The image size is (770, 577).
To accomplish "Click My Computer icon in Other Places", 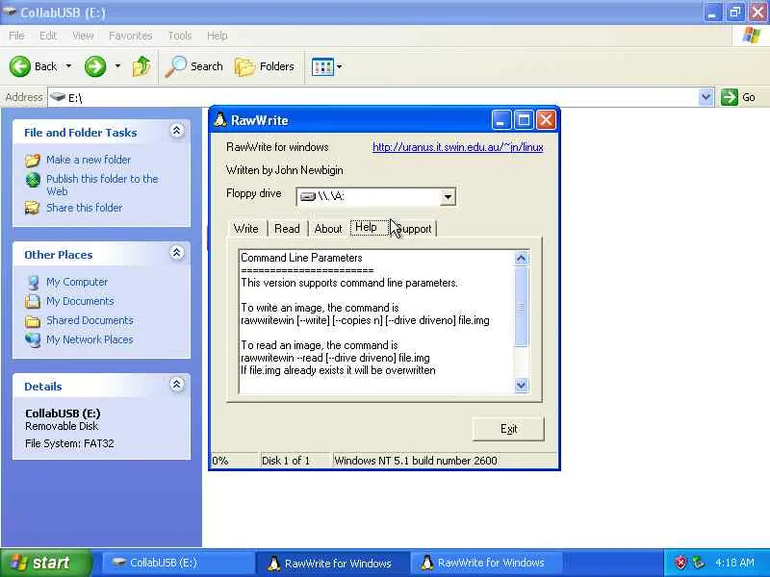I will click(33, 282).
